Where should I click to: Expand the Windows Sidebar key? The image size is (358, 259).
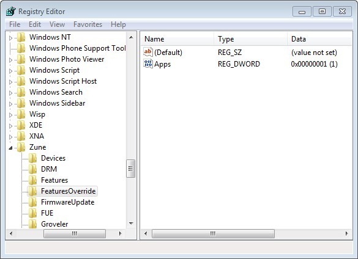click(10, 104)
